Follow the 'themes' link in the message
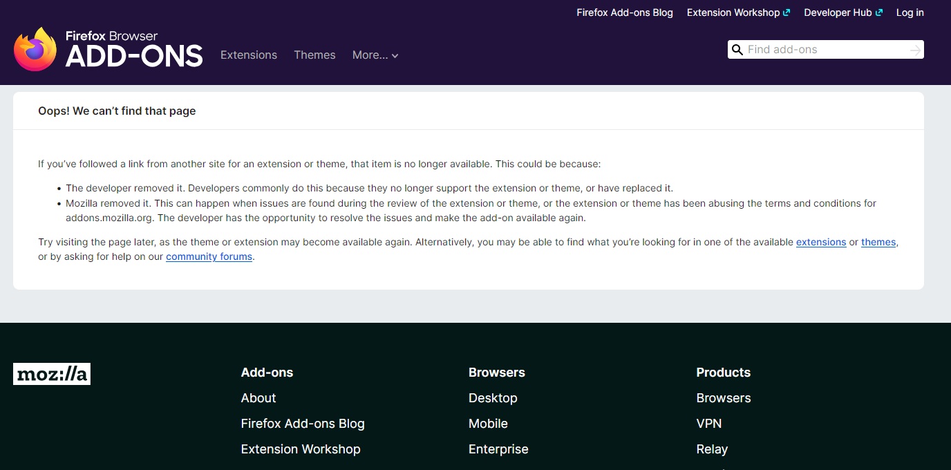 (x=878, y=242)
